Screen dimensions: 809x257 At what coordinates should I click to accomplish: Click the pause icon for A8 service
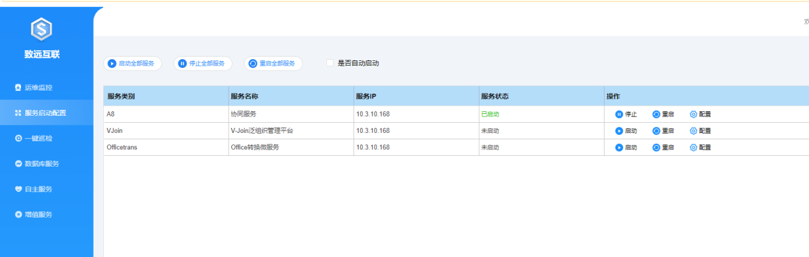pyautogui.click(x=619, y=115)
